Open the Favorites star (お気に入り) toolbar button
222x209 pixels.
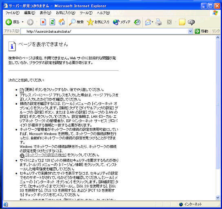tap(98, 22)
